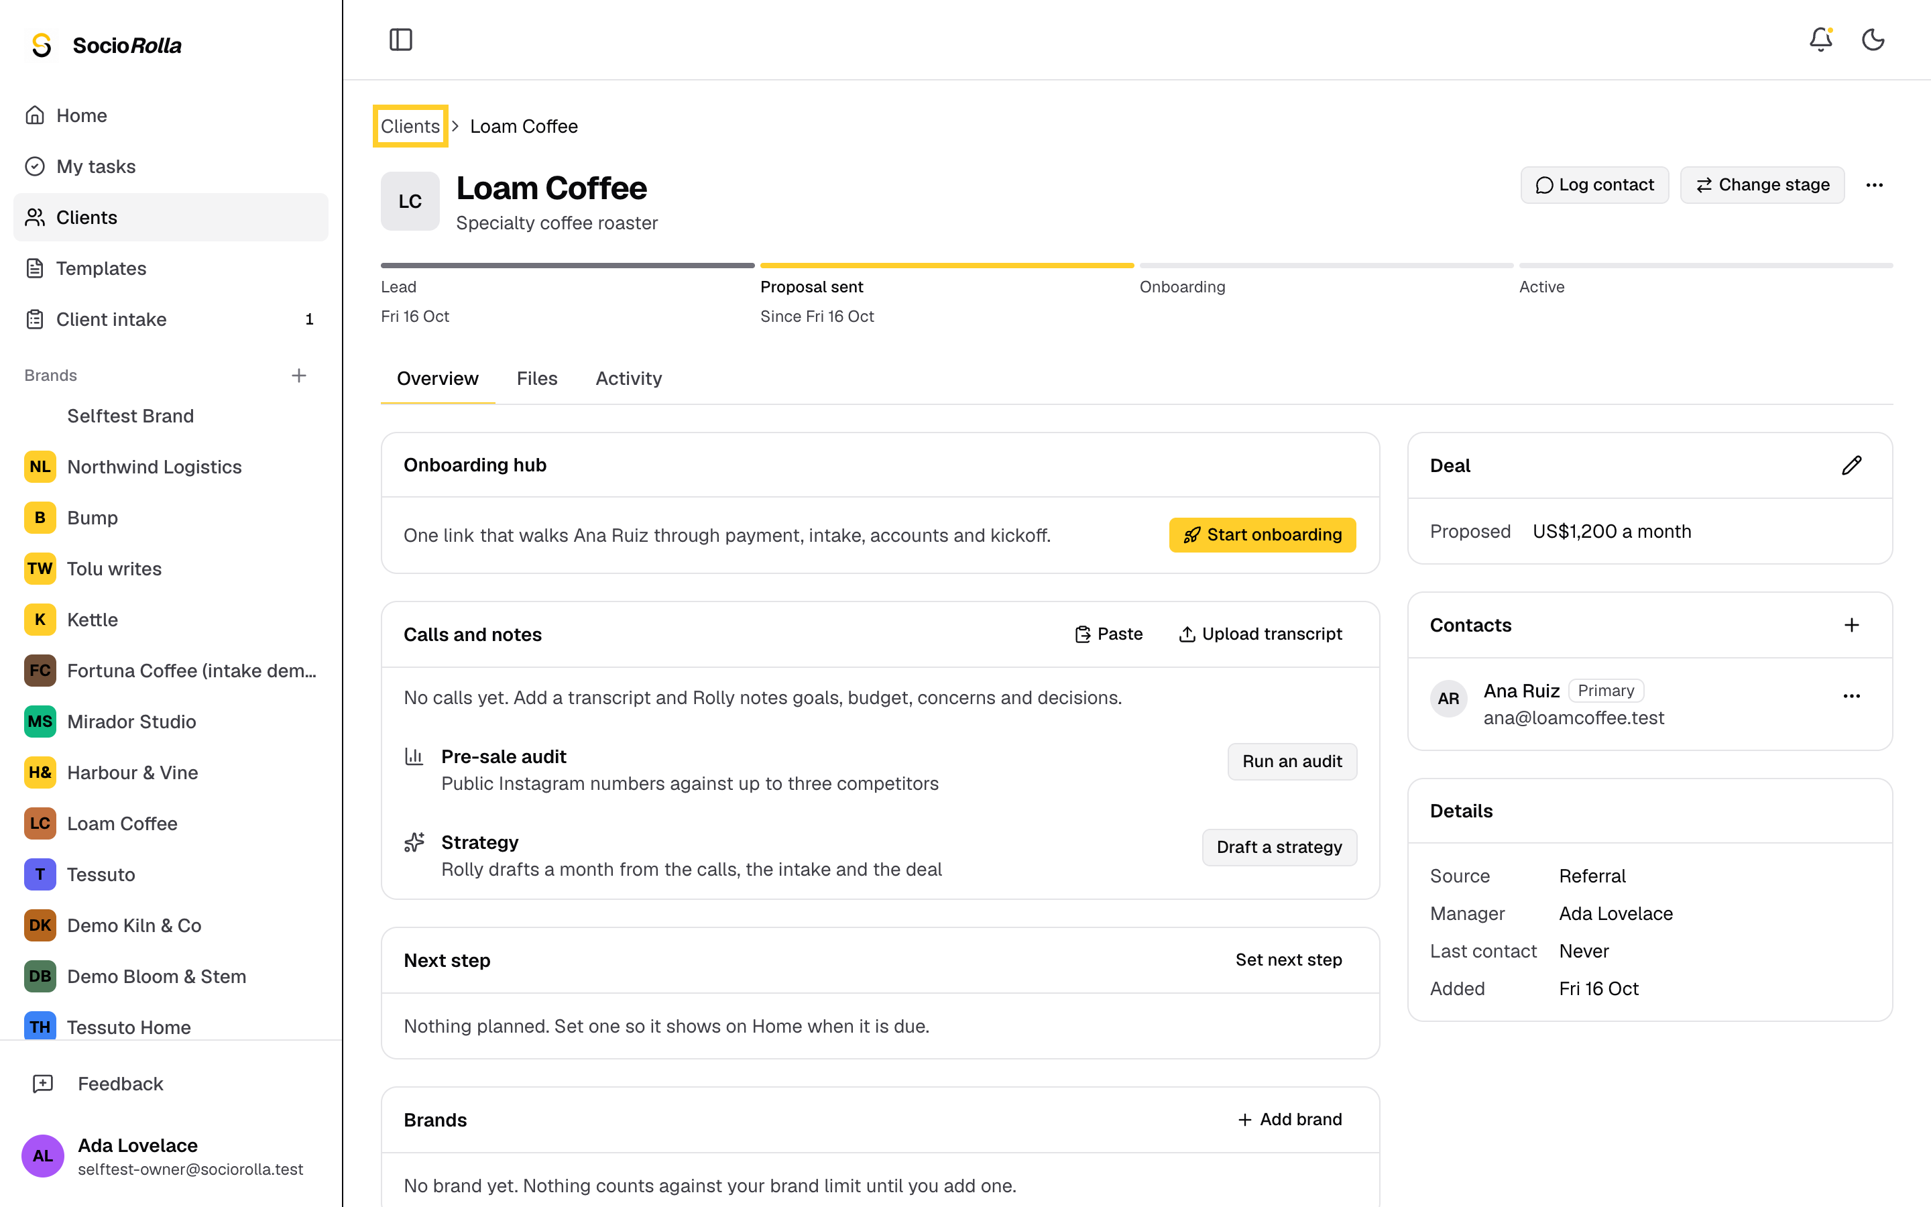Click Add brand in Brands card

[x=1289, y=1119]
